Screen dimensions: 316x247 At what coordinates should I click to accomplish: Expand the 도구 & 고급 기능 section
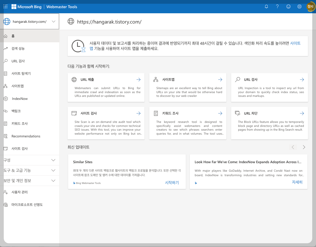pyautogui.click(x=30, y=170)
